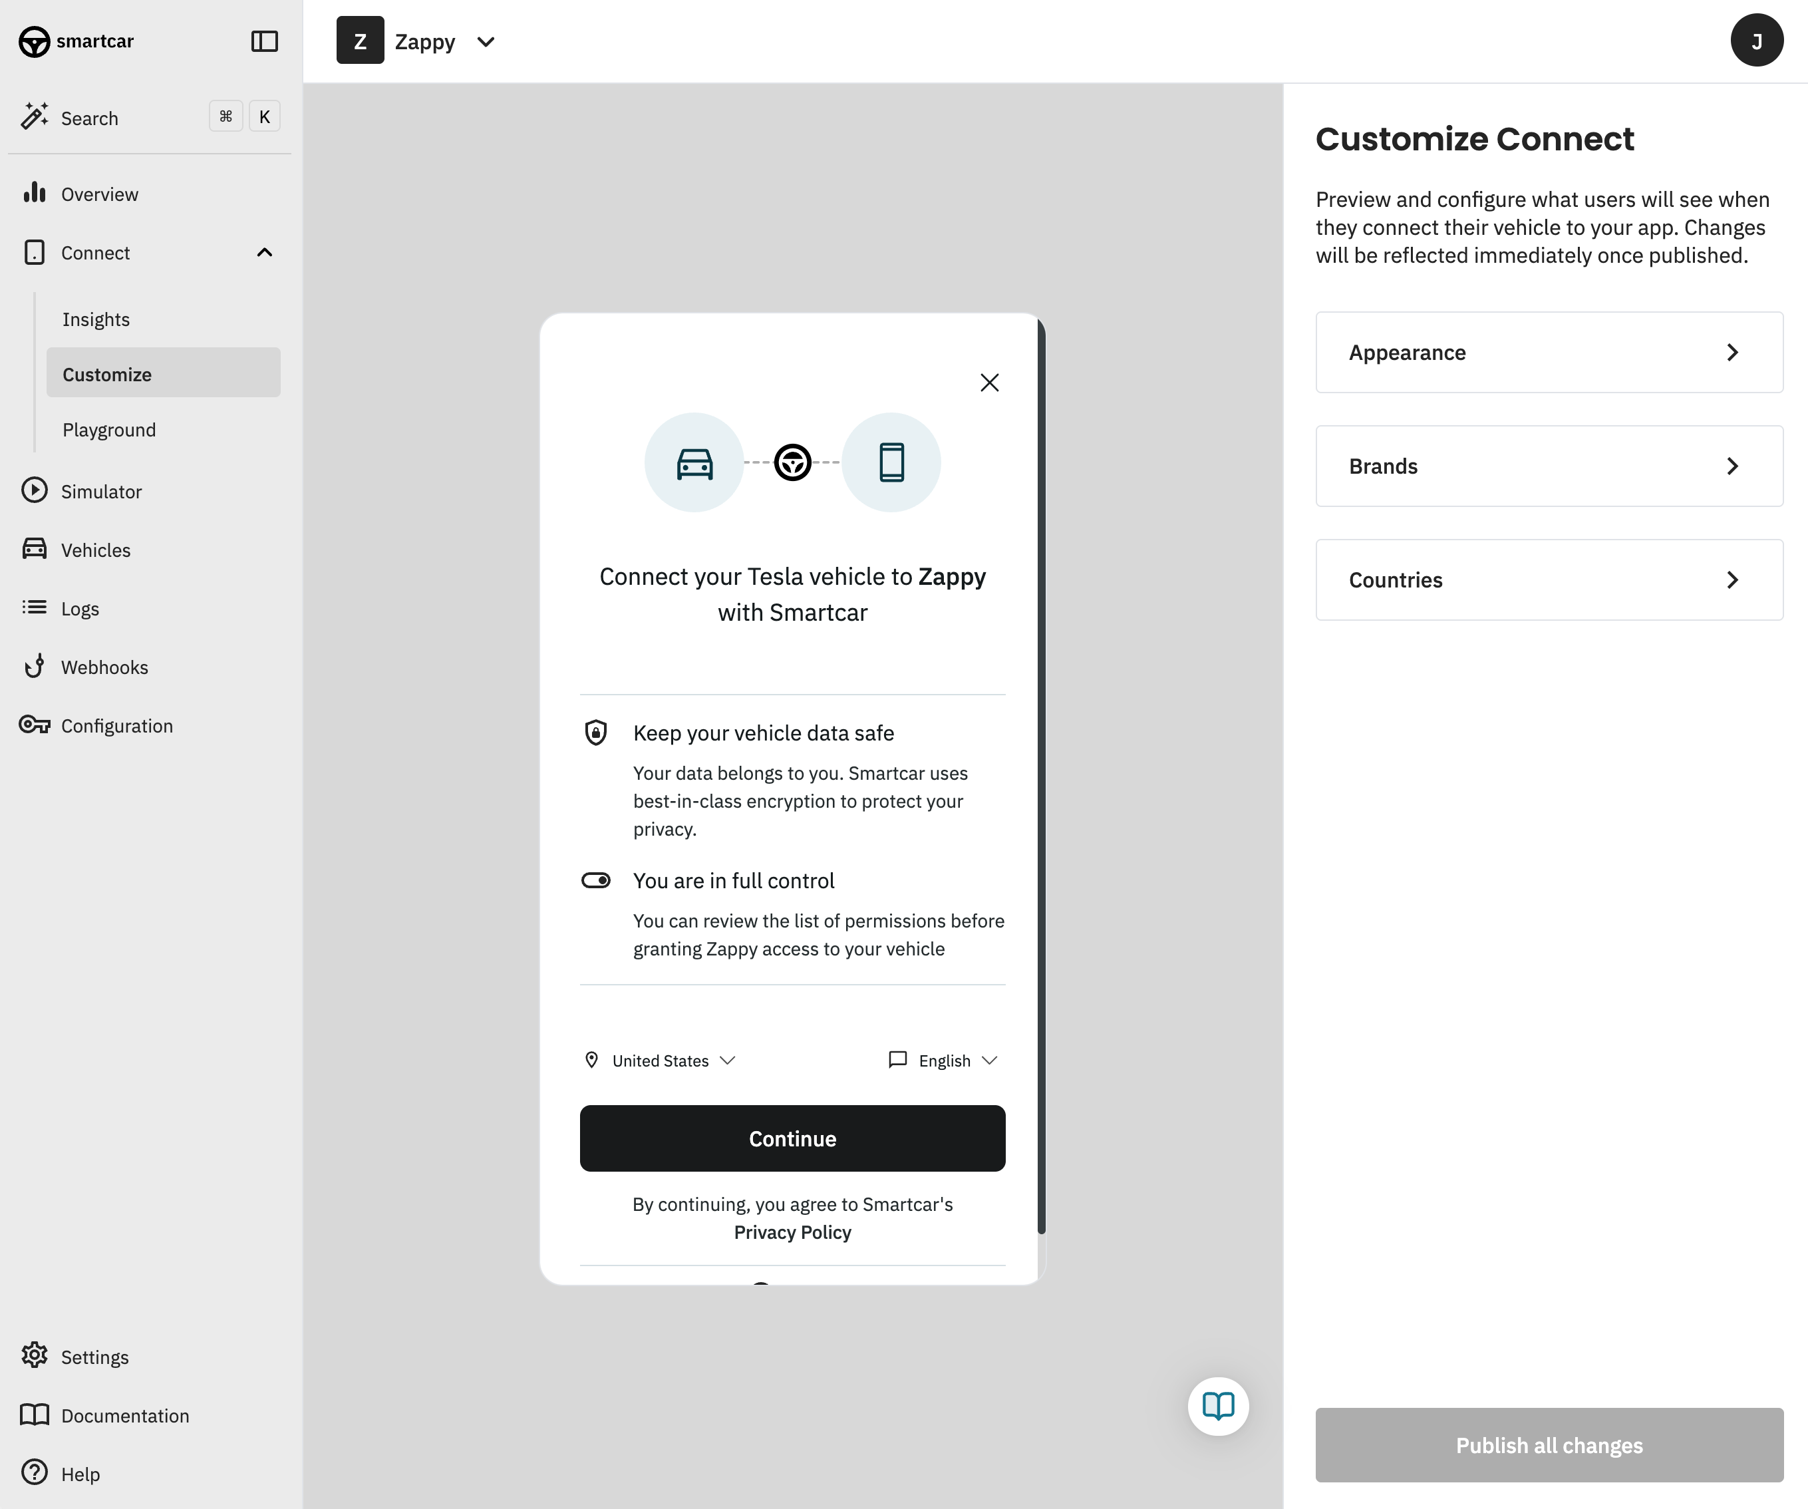
Task: Click the Settings gear icon
Action: (35, 1355)
